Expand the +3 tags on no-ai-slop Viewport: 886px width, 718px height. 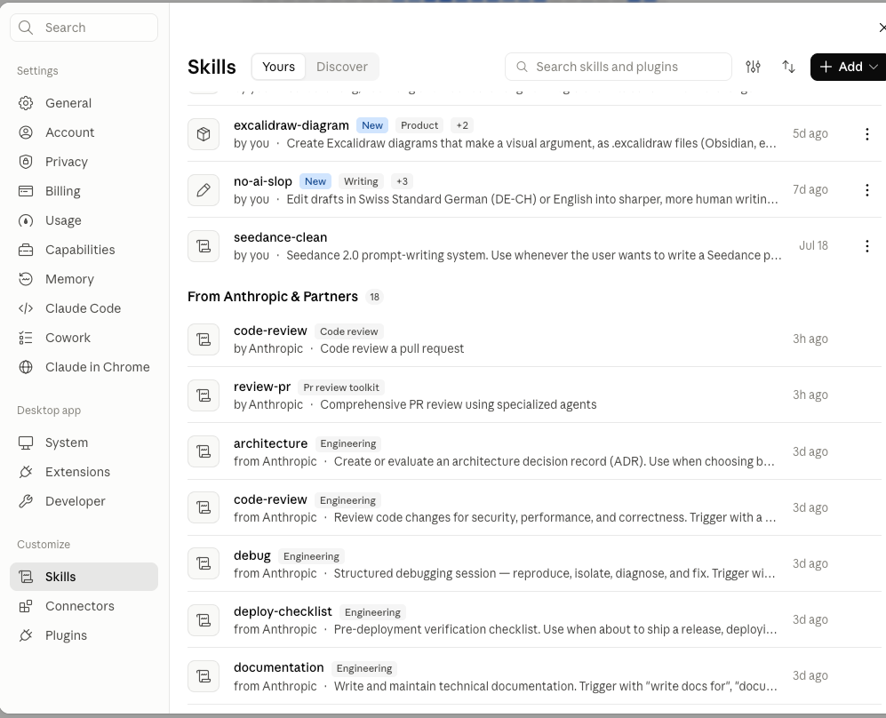click(402, 181)
